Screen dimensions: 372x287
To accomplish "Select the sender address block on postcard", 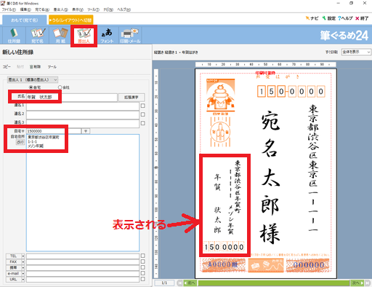I will [225, 205].
